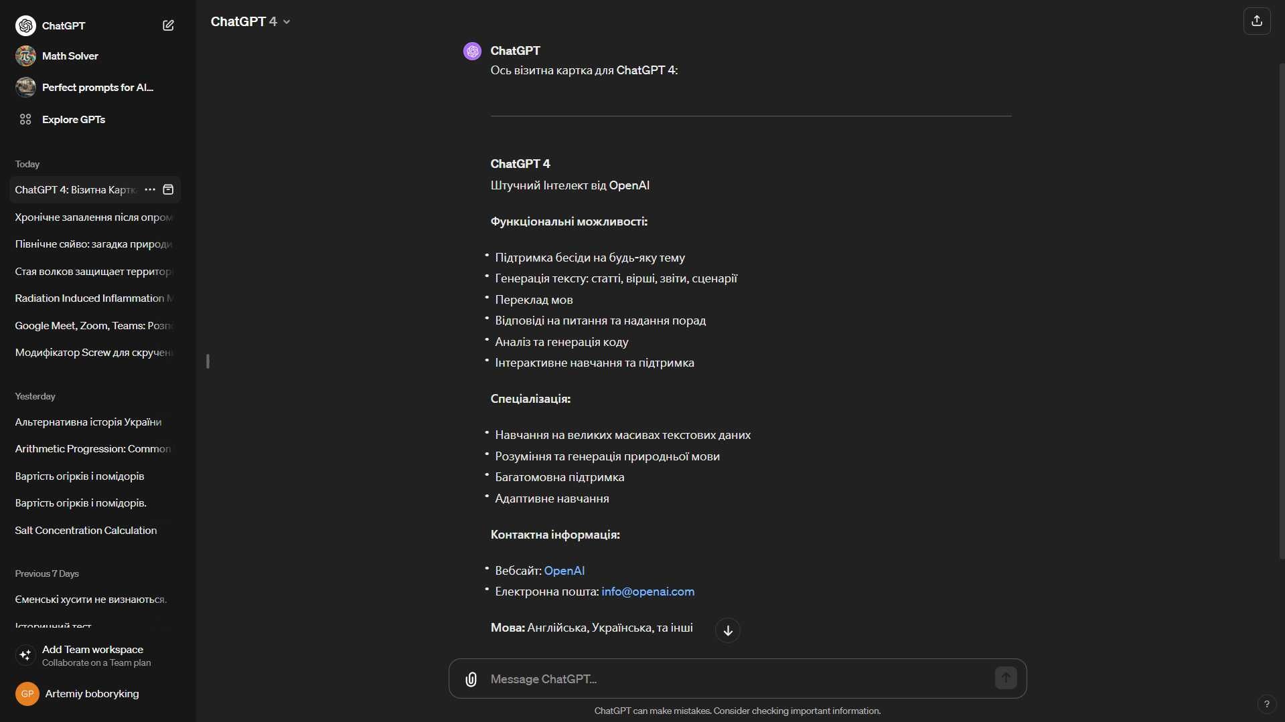Open chat Стая волков защищает территорию

coord(94,272)
